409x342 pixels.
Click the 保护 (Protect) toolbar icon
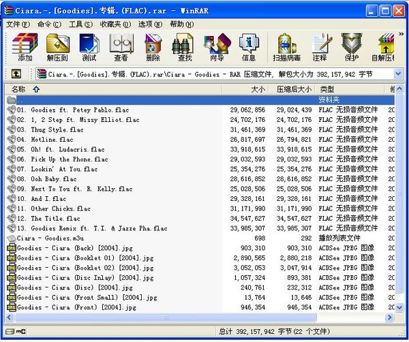351,46
